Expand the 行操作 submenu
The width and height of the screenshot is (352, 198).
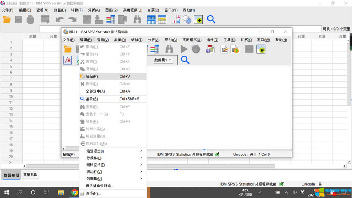tap(113, 158)
